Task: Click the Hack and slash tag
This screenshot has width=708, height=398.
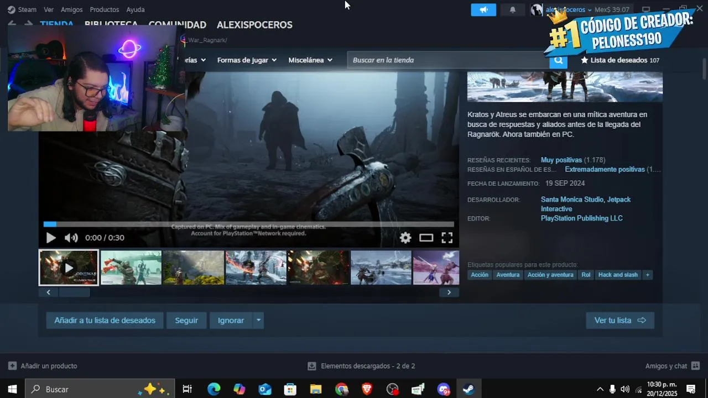Action: pyautogui.click(x=618, y=275)
